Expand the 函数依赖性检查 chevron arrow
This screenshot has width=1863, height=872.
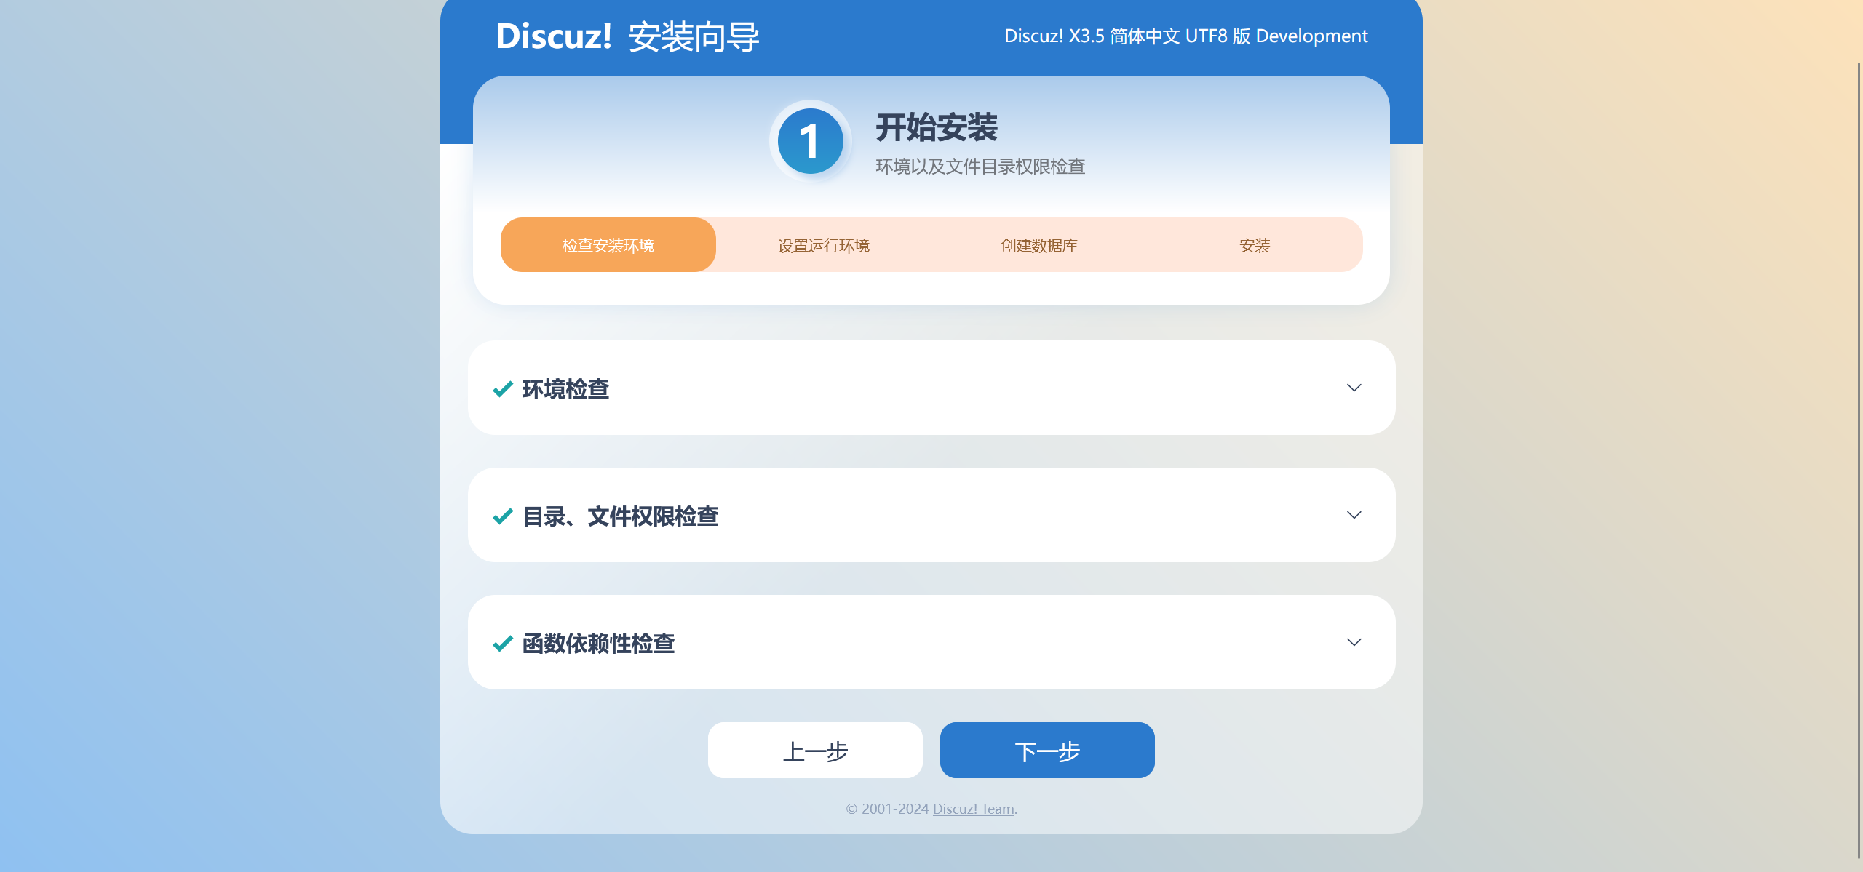point(1354,642)
